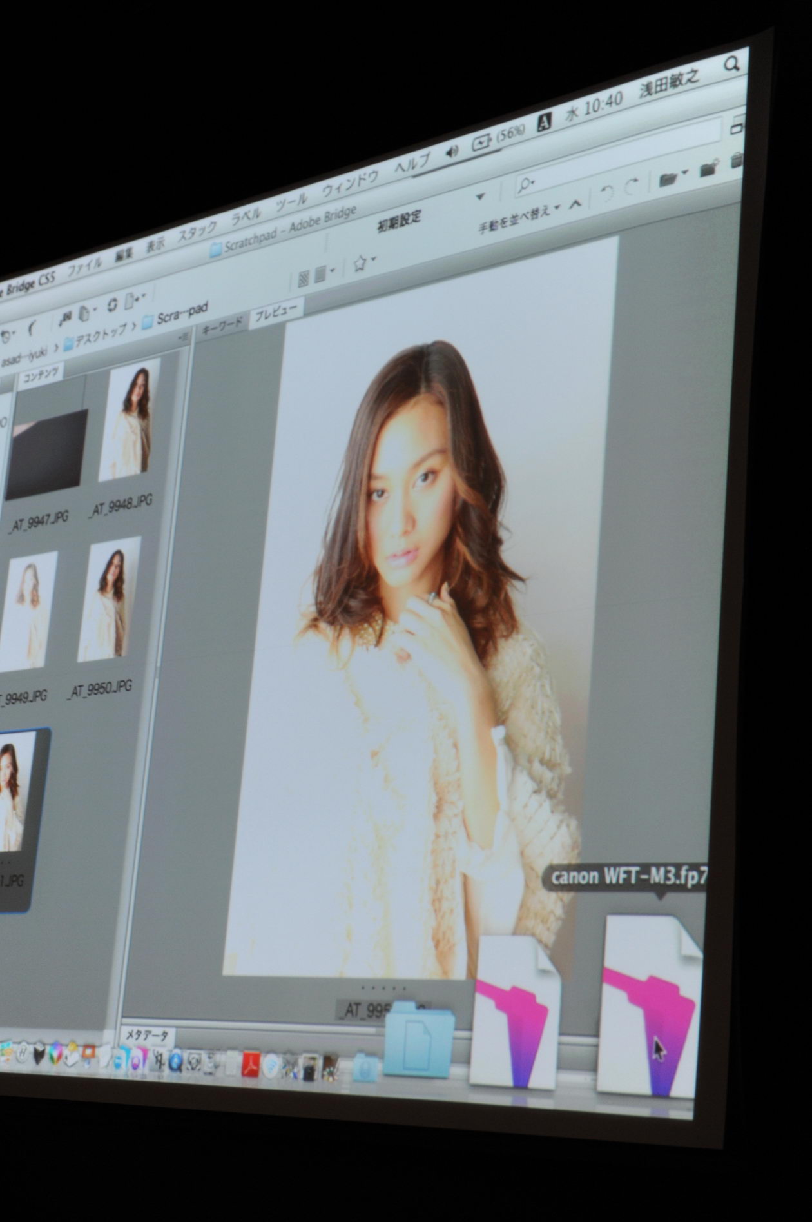The width and height of the screenshot is (812, 1222).
Task: Click Scratchpad folder in the path bar
Action: pos(175,315)
